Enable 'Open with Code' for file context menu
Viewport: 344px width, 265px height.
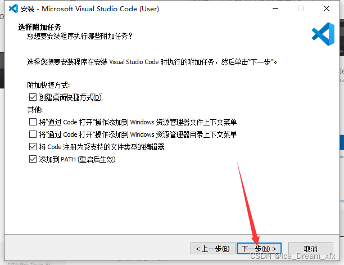click(33, 122)
